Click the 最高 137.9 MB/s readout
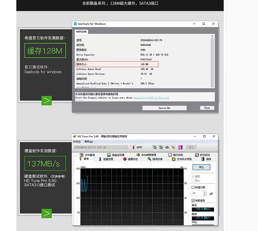This screenshot has height=231, width=258. [x=203, y=218]
